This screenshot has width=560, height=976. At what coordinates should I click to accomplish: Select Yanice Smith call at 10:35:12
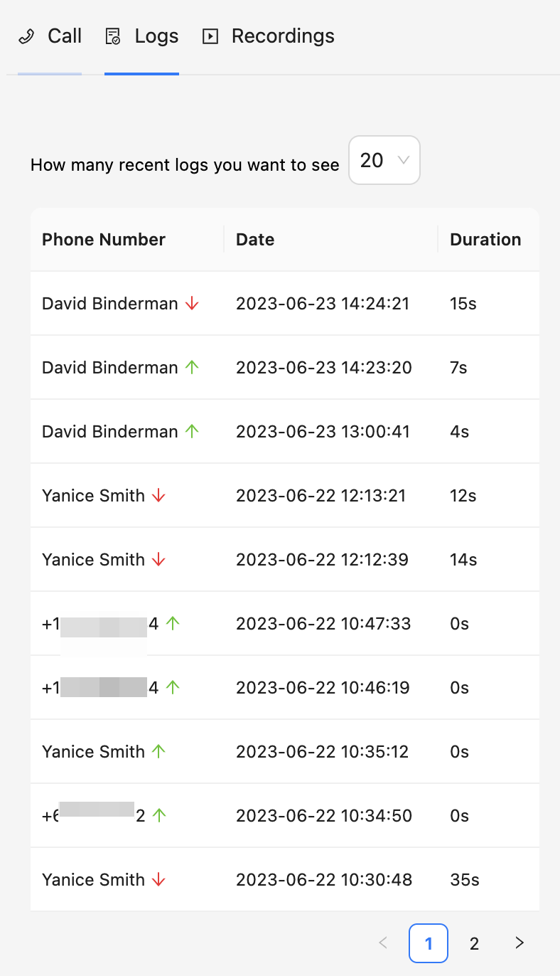pos(93,752)
